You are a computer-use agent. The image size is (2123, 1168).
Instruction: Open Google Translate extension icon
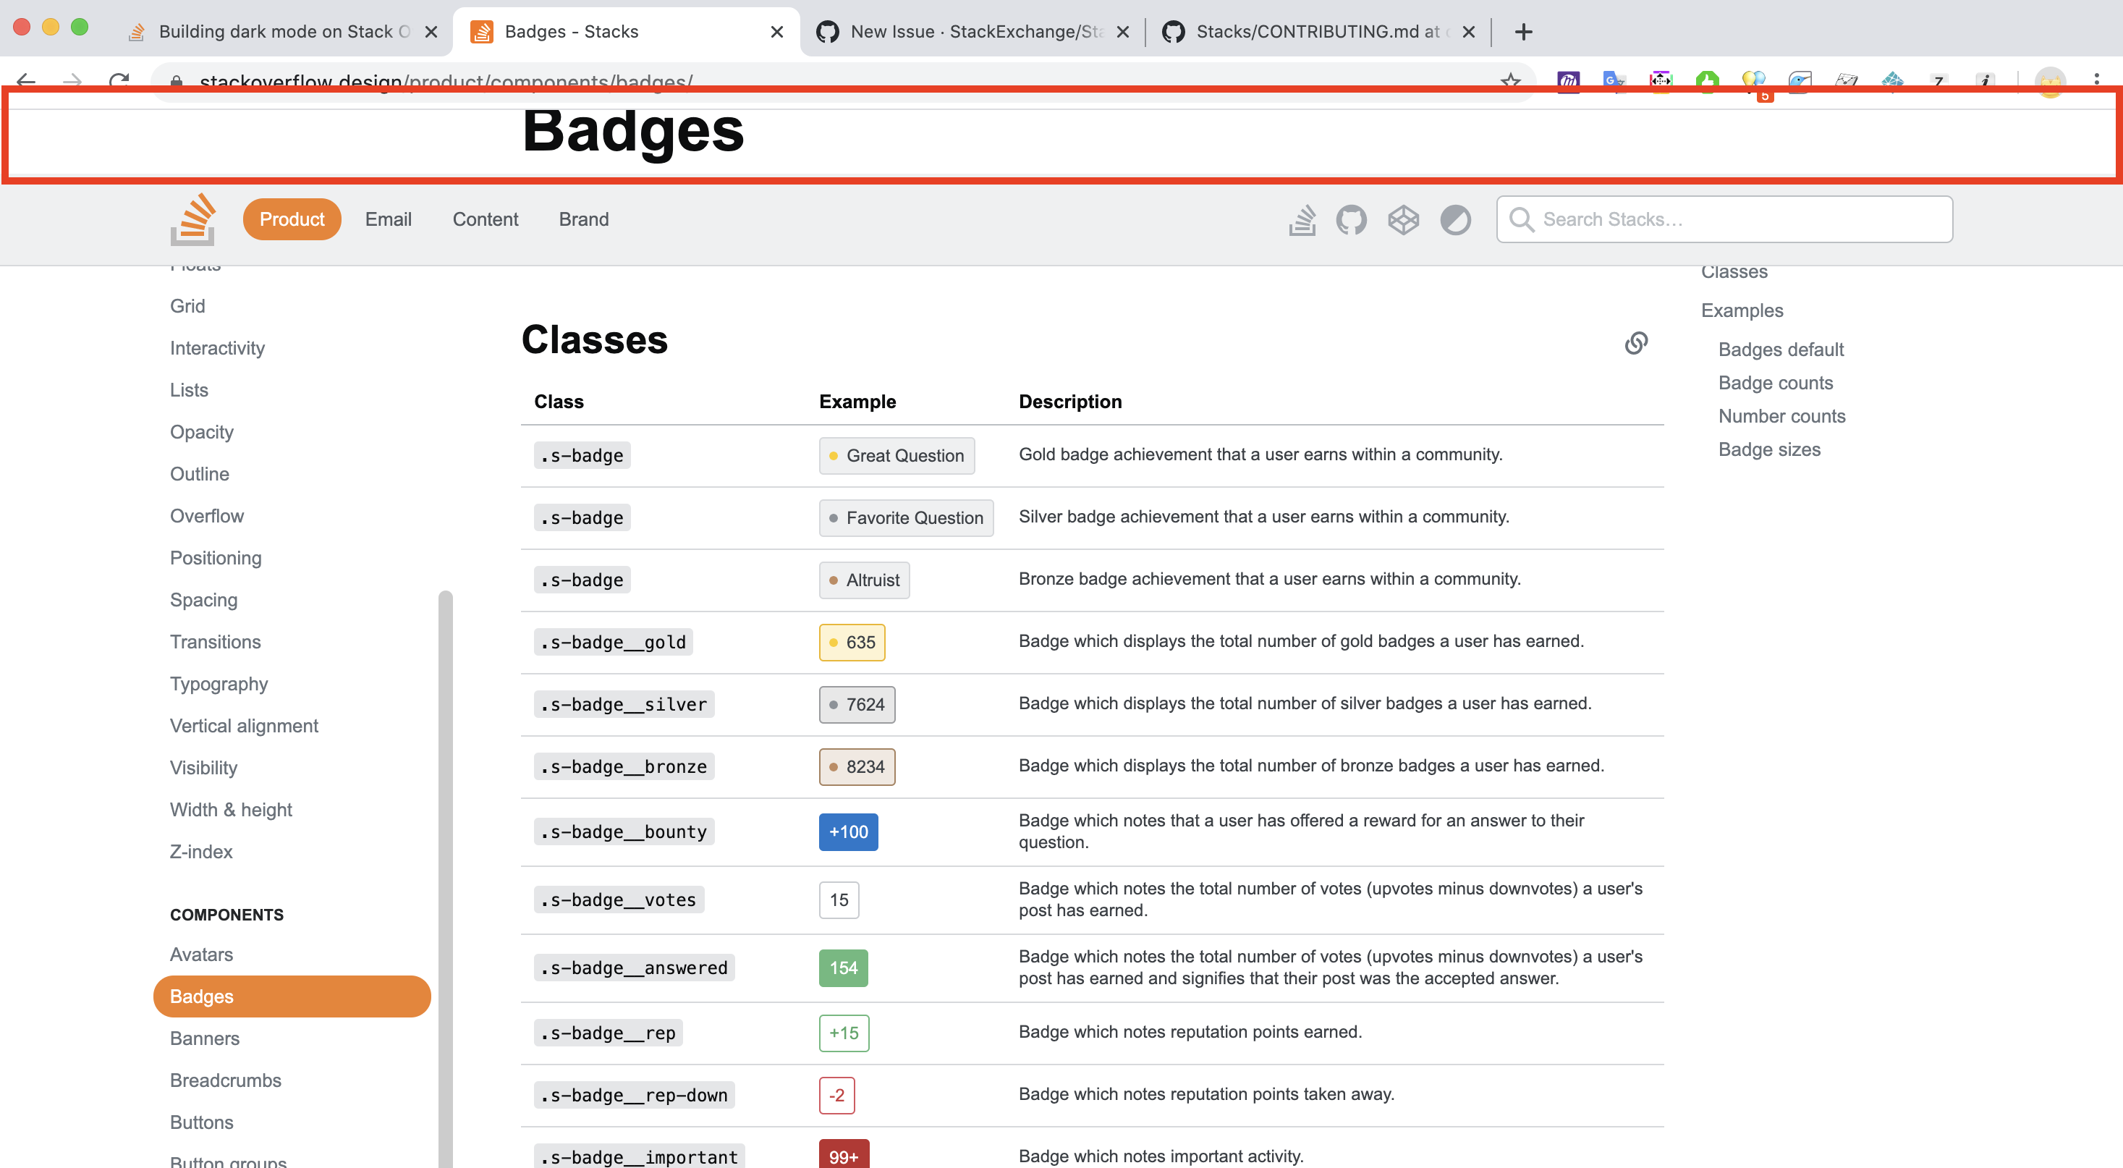(x=1613, y=81)
